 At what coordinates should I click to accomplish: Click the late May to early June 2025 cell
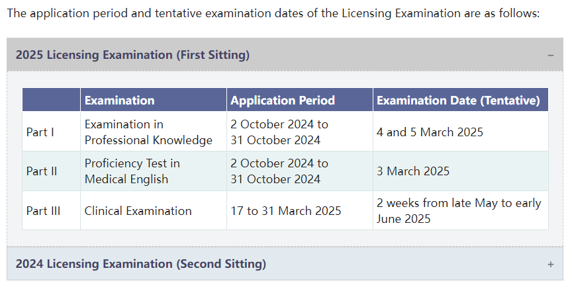pos(460,210)
